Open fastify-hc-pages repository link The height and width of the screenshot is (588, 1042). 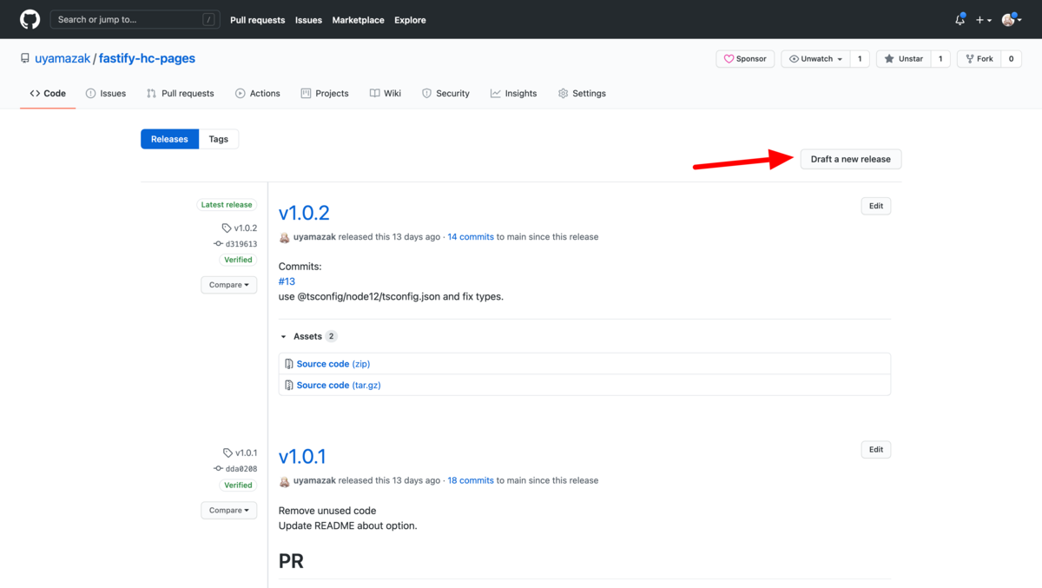[x=147, y=58]
